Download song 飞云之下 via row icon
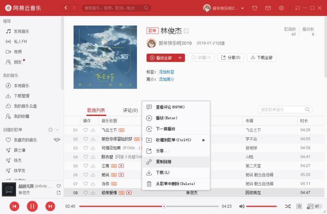 click(93, 130)
